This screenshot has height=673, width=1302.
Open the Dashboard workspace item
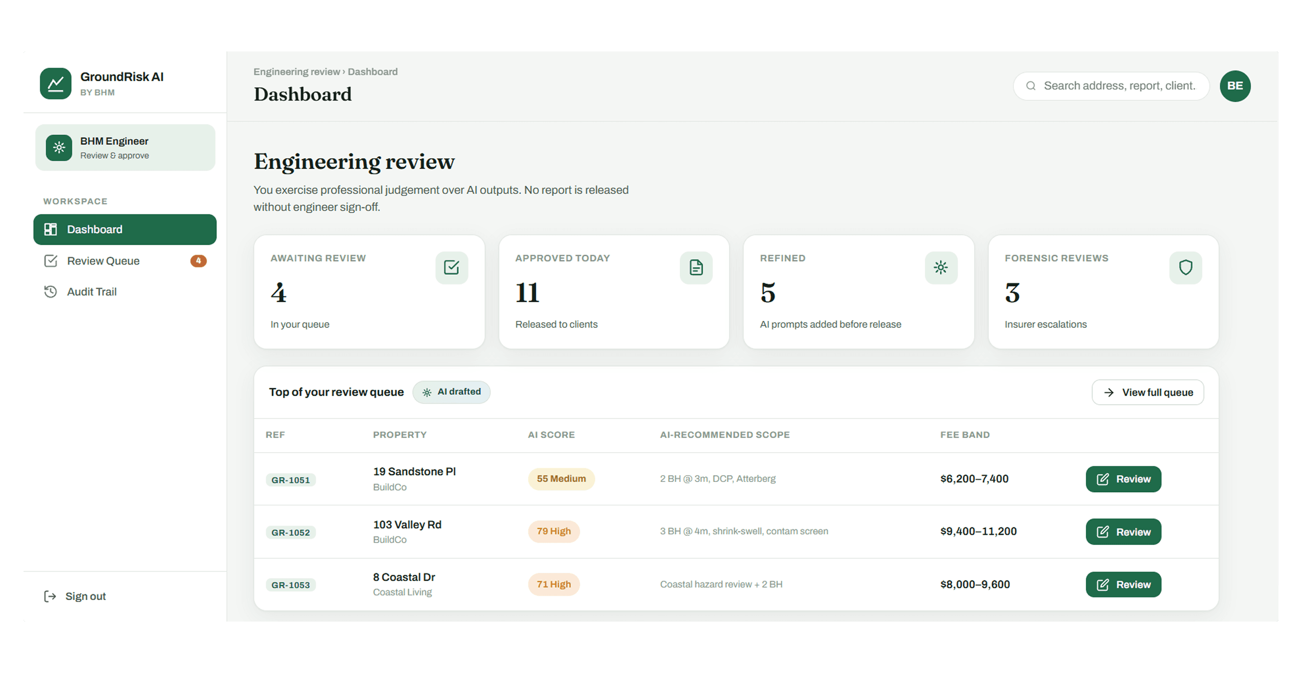[x=125, y=229]
